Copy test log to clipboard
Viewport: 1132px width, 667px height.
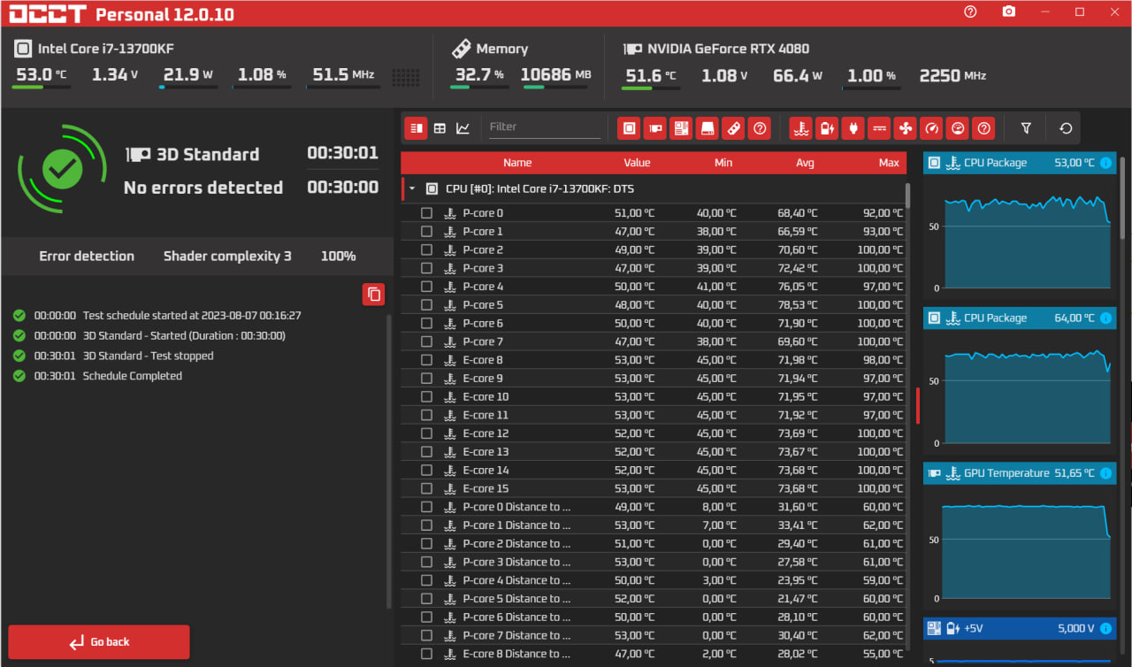(373, 295)
